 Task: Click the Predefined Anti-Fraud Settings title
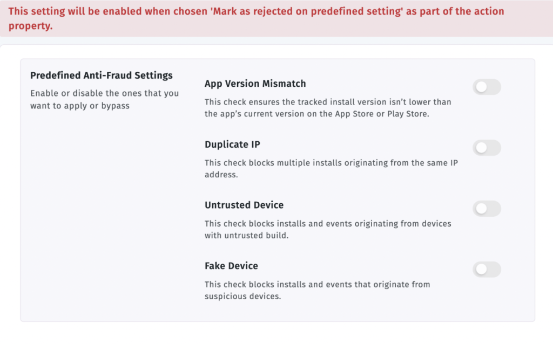click(x=101, y=75)
